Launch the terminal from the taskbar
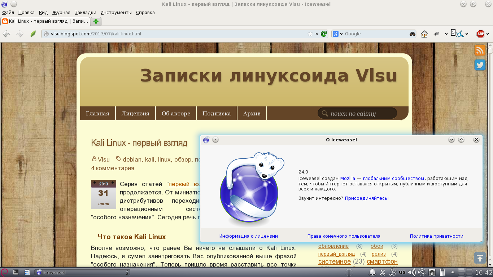The height and width of the screenshot is (277, 493). click(x=16, y=272)
